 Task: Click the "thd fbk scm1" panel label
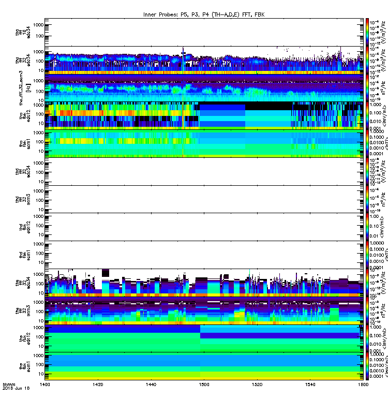(25, 255)
